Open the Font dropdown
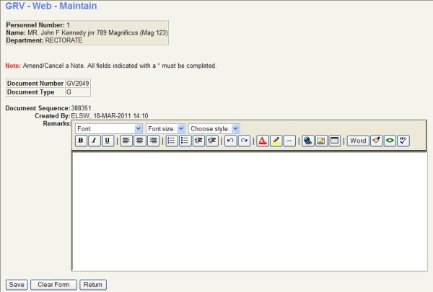Screen dimensions: 433x292 point(109,128)
